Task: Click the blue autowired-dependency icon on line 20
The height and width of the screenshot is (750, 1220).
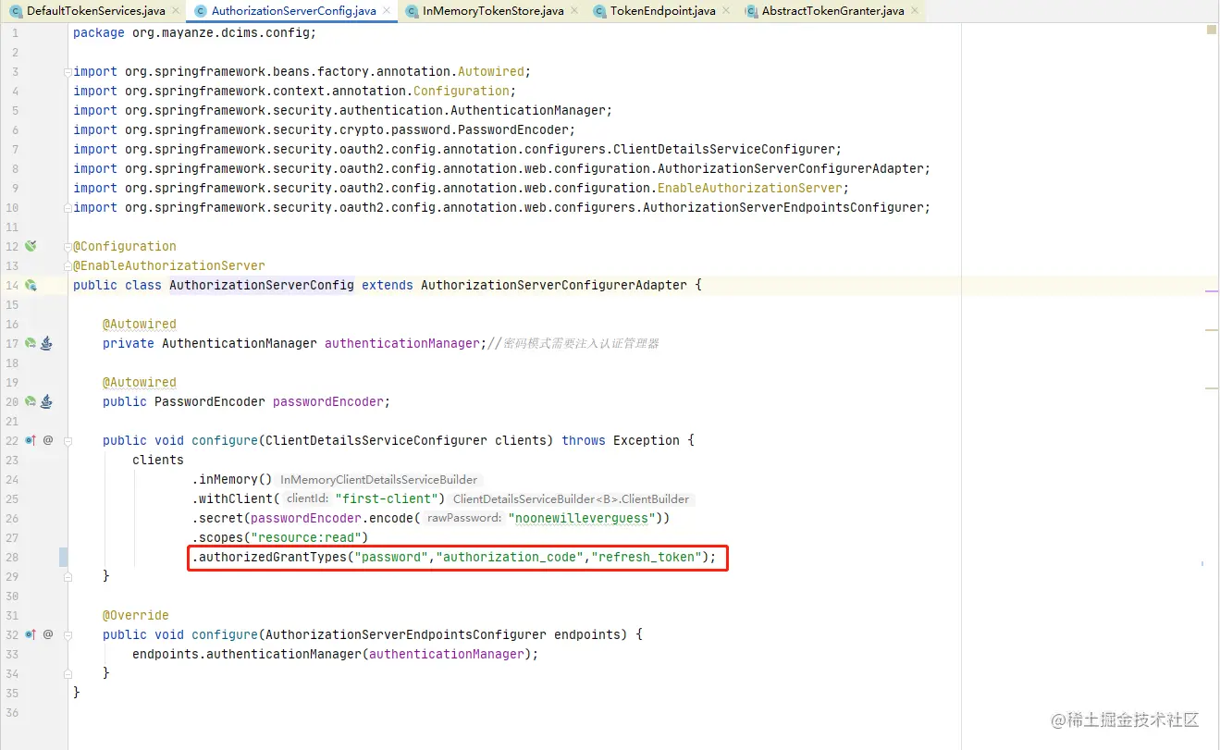Action: click(46, 401)
